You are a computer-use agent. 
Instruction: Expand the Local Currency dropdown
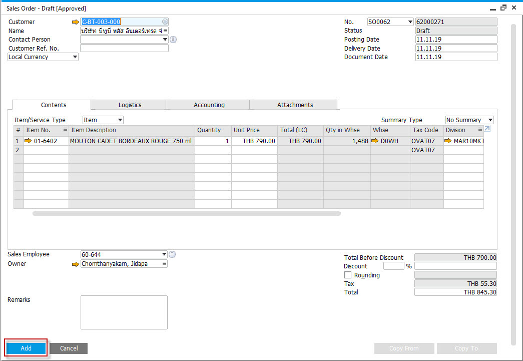[43, 57]
